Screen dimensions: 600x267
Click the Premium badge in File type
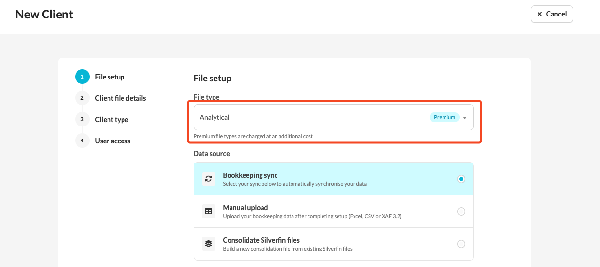tap(444, 117)
